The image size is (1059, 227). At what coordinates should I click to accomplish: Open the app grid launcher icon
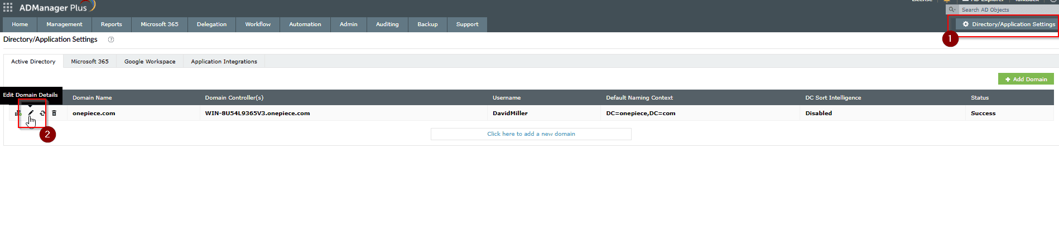(x=8, y=8)
